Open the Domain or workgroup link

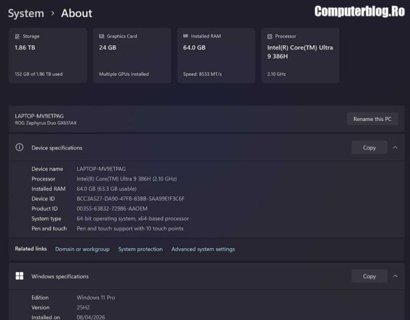tap(82, 249)
